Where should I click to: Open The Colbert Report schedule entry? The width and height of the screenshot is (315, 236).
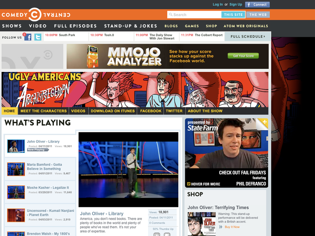pyautogui.click(x=202, y=37)
